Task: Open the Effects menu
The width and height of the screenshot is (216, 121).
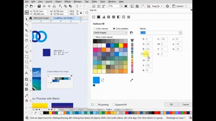Action: coord(67,2)
